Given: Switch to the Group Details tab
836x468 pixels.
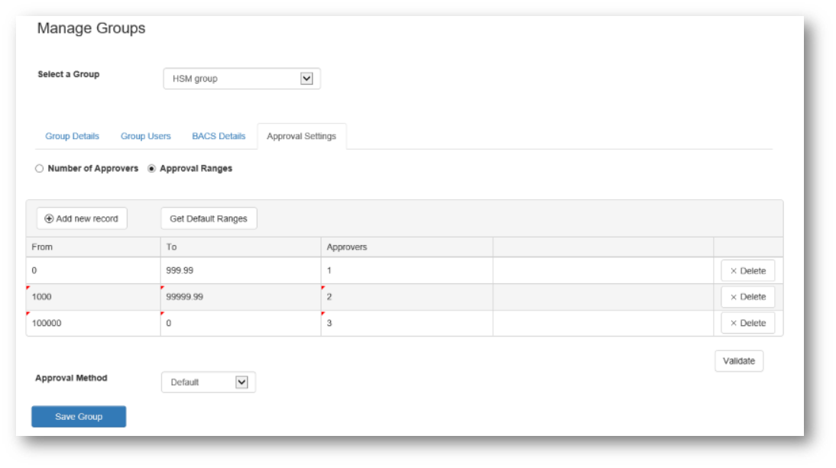Looking at the screenshot, I should pos(72,137).
